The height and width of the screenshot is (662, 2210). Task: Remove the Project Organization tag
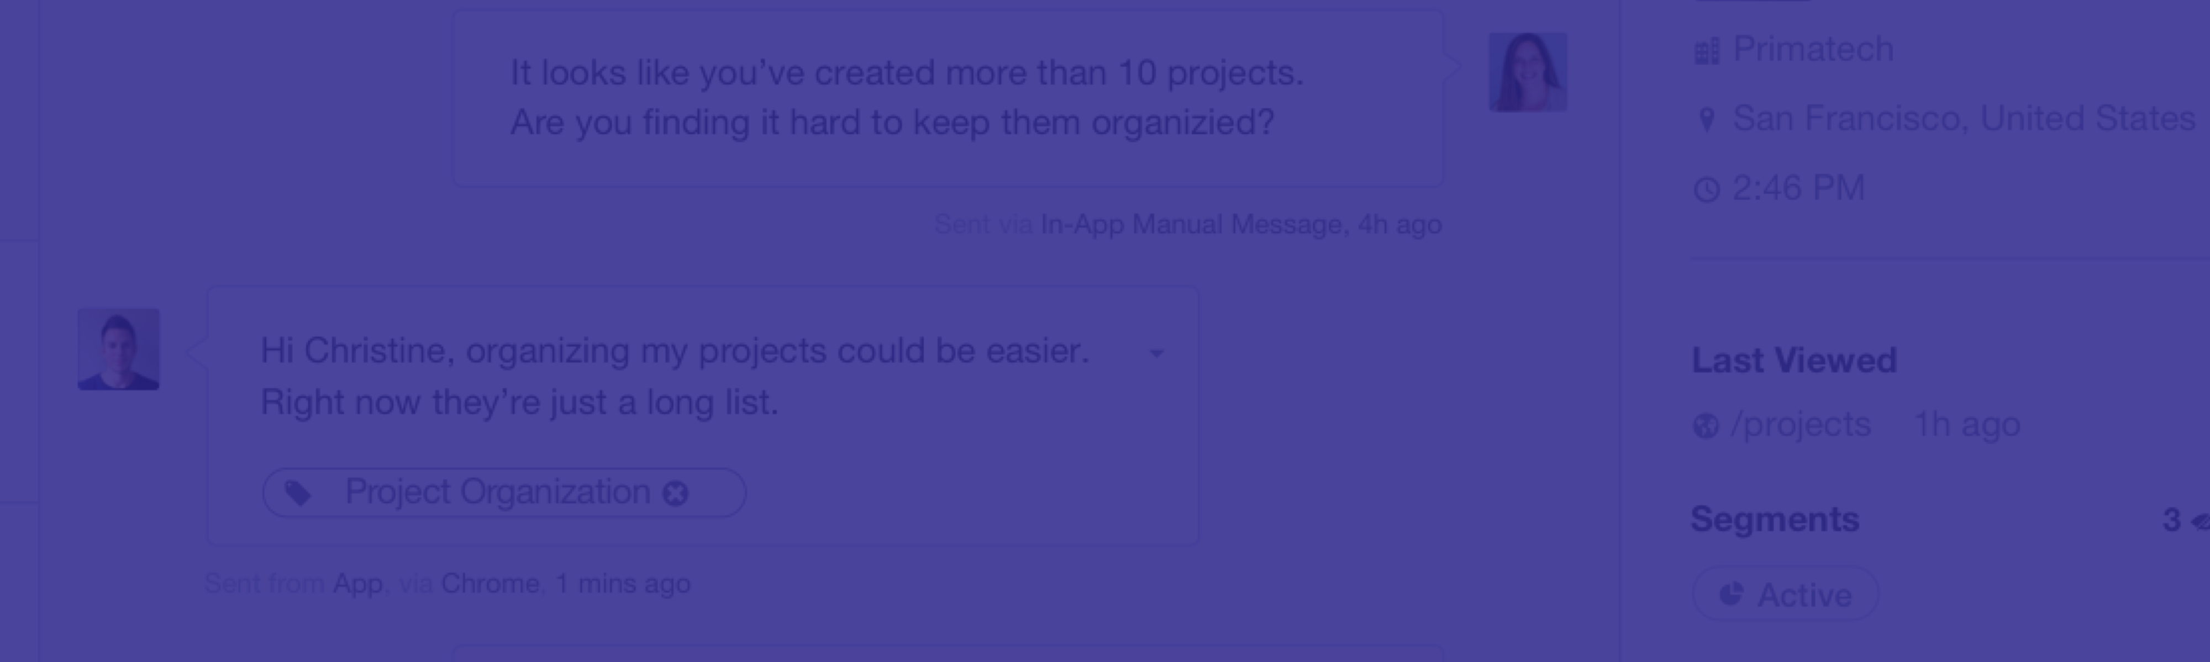click(676, 493)
